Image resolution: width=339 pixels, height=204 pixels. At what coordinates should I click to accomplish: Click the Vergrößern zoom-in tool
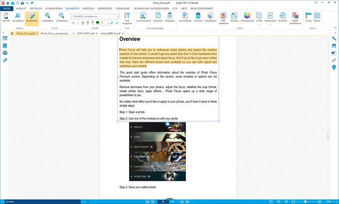(x=48, y=17)
